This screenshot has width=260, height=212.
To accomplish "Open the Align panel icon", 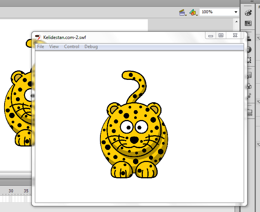I will point(249,39).
